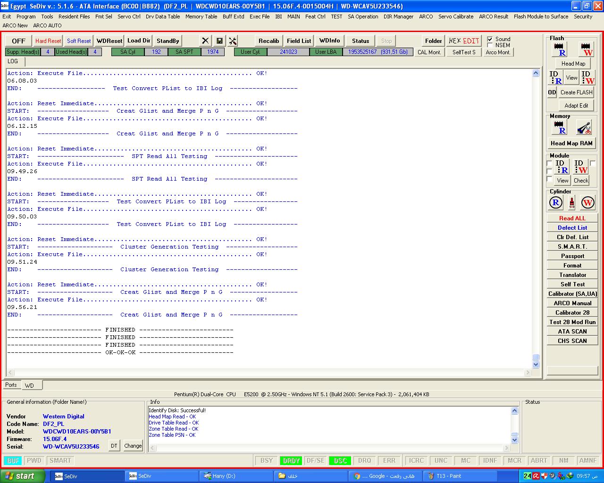This screenshot has height=483, width=604.
Task: Open the HEX EDIT editor
Action: (464, 41)
